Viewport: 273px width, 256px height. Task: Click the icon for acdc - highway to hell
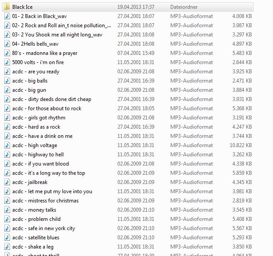[x=7, y=155]
